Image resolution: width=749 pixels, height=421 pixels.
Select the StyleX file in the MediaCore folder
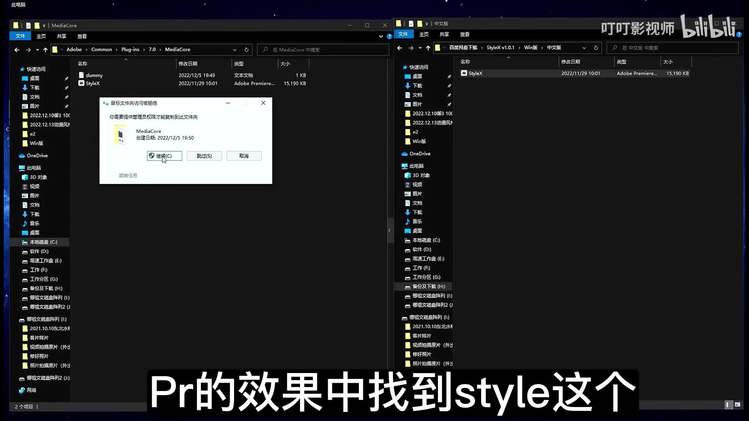(x=93, y=83)
